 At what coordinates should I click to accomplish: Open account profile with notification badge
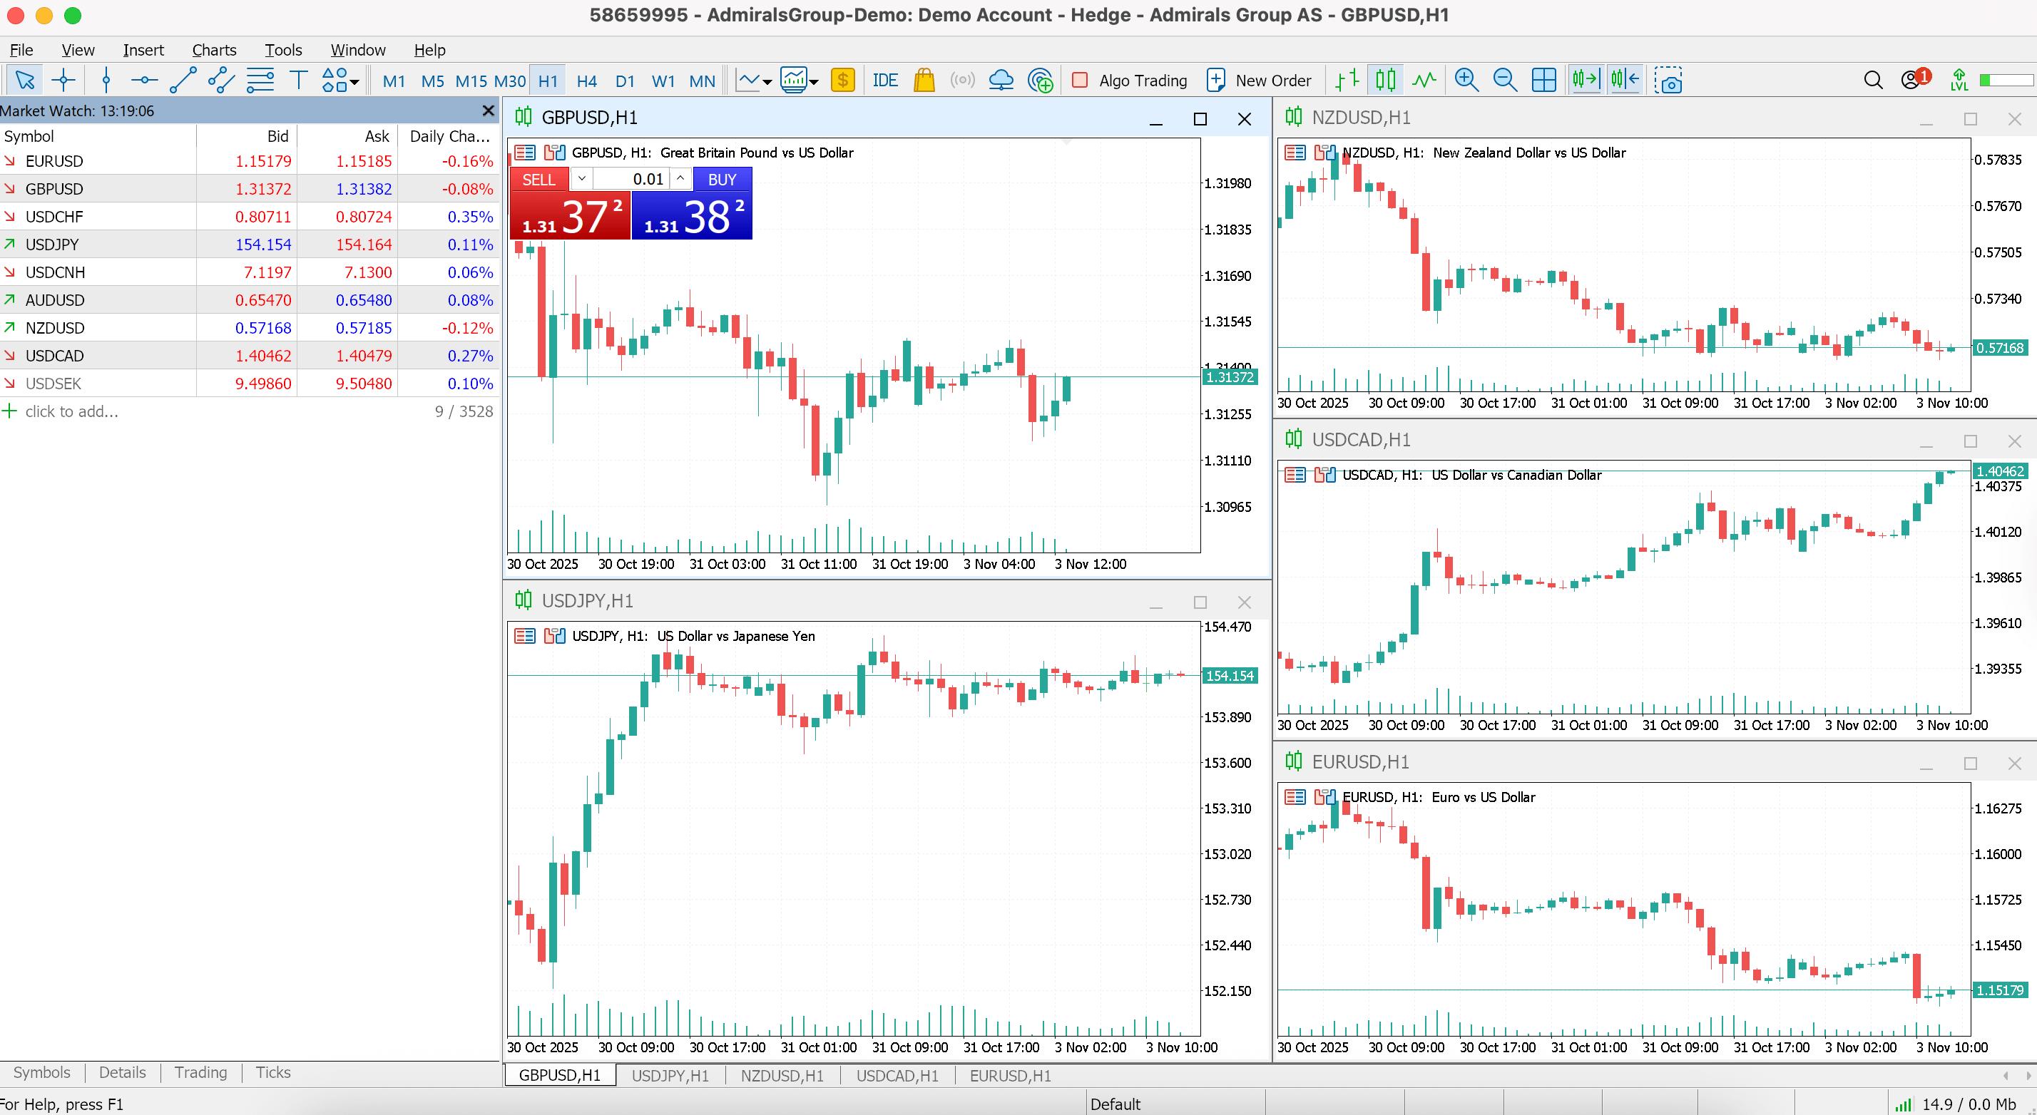[1914, 79]
